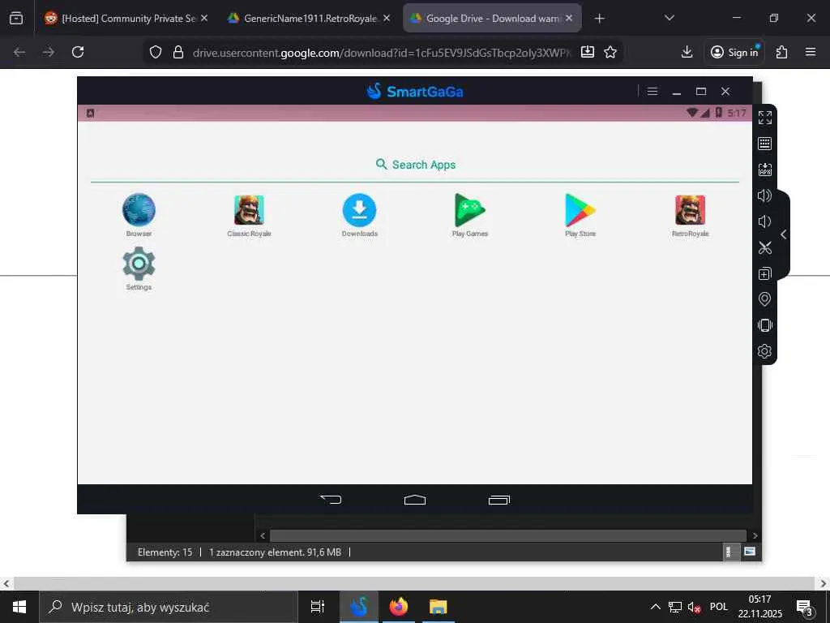
Task: Tap the Android home button
Action: (x=415, y=499)
